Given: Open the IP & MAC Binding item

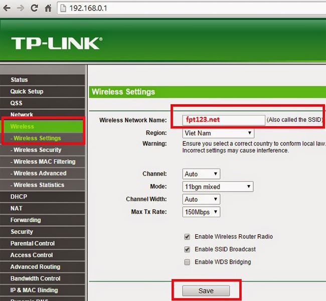Looking at the screenshot, I should [x=43, y=290].
